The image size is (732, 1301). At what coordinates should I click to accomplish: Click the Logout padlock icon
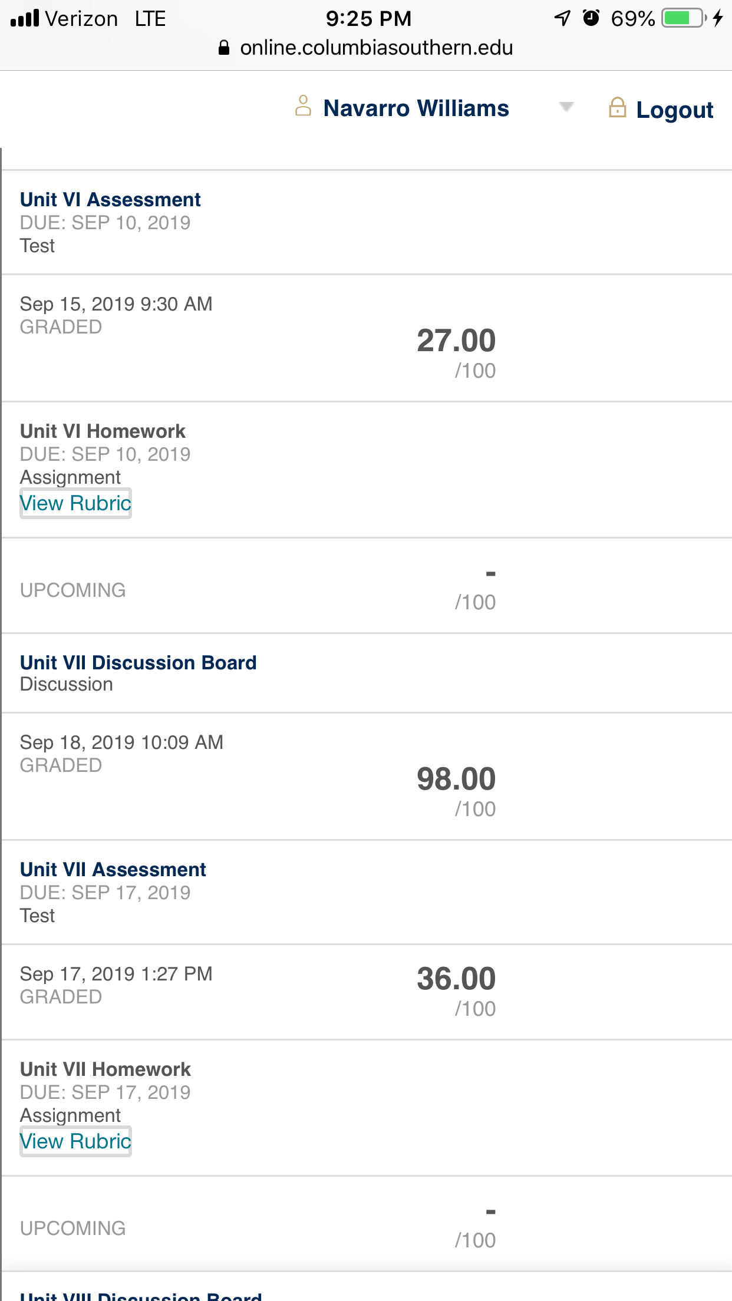pyautogui.click(x=617, y=107)
